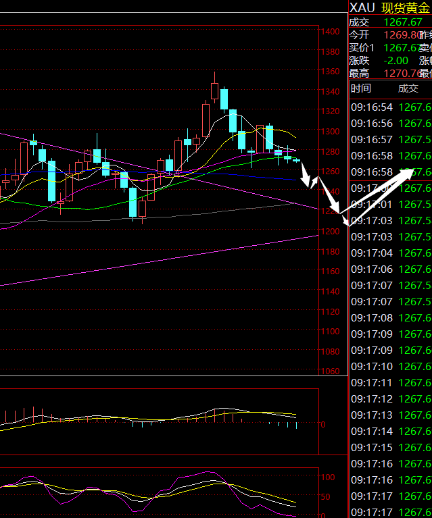Click the 今开 label in the quote panel
This screenshot has width=432, height=518.
pos(359,35)
